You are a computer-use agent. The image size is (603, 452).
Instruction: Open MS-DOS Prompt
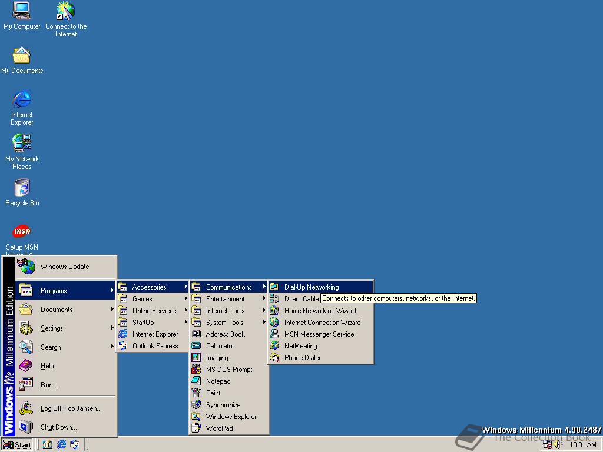coord(229,370)
